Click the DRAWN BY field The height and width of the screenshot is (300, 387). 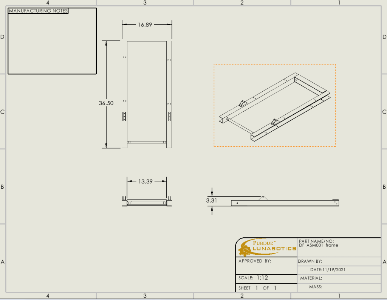tap(310, 261)
